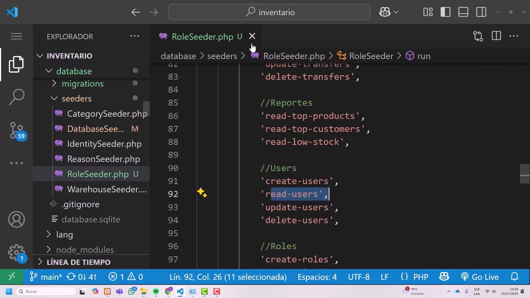
Task: Expand the lang folder
Action: pyautogui.click(x=49, y=234)
